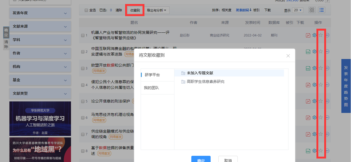
Task: Download PDF of row 4 article
Action: coord(308,85)
